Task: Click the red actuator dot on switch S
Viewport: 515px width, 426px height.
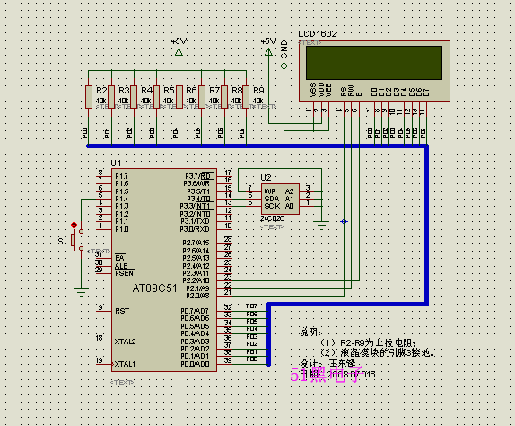Action: (x=74, y=225)
